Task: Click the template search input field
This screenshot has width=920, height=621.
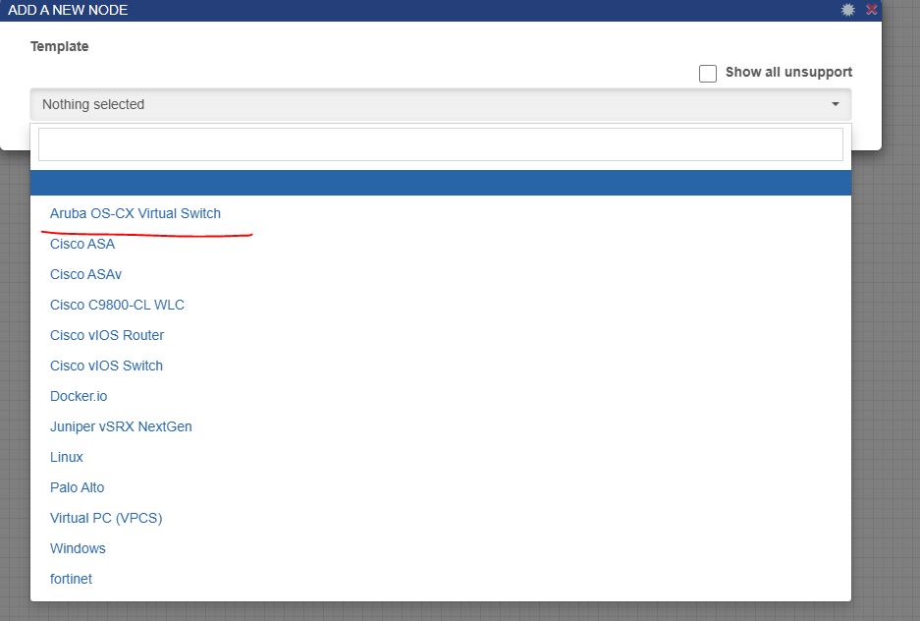Action: (x=441, y=144)
